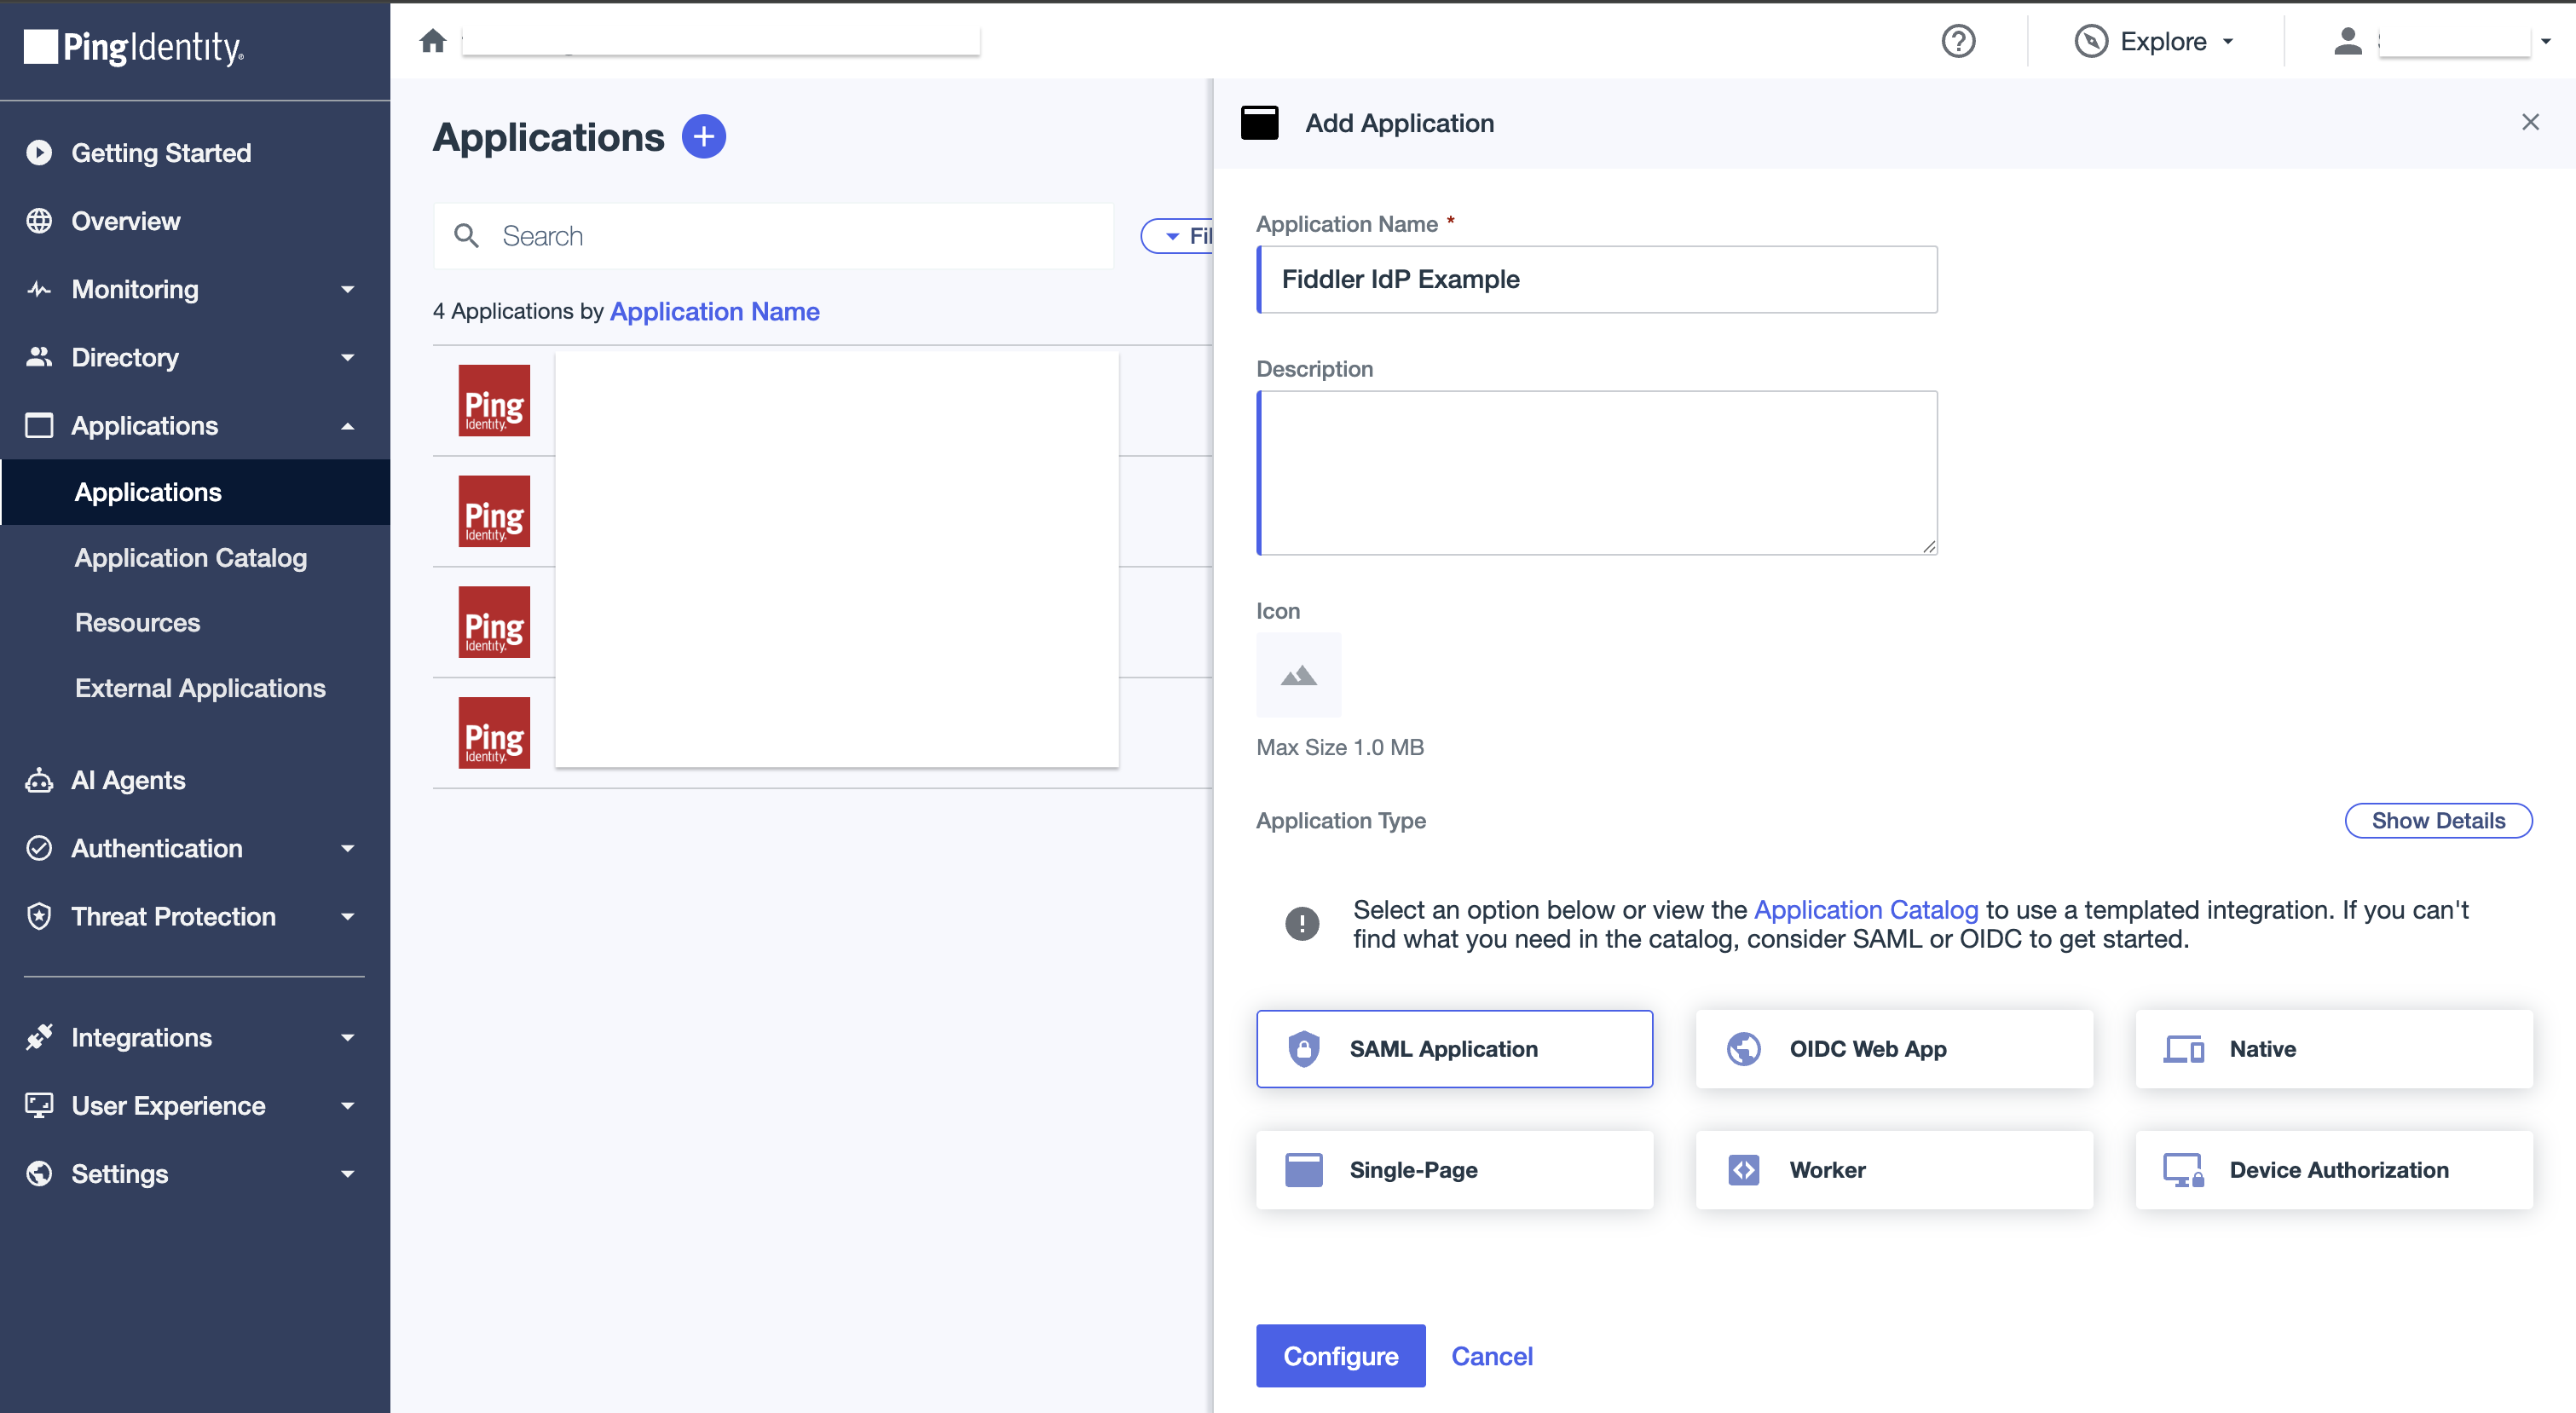Click the PingIdentity logo
Viewport: 2576px width, 1413px height.
pos(134,47)
